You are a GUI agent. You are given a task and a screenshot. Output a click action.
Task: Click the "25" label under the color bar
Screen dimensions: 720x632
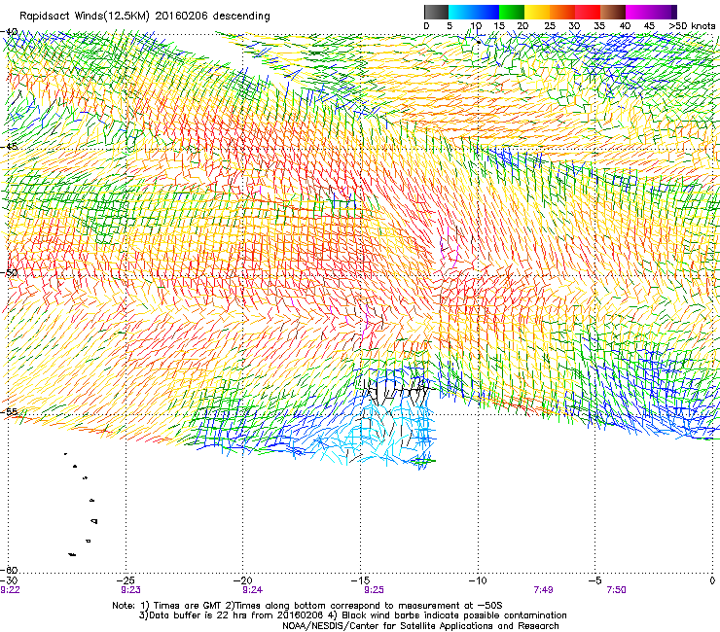(x=550, y=26)
